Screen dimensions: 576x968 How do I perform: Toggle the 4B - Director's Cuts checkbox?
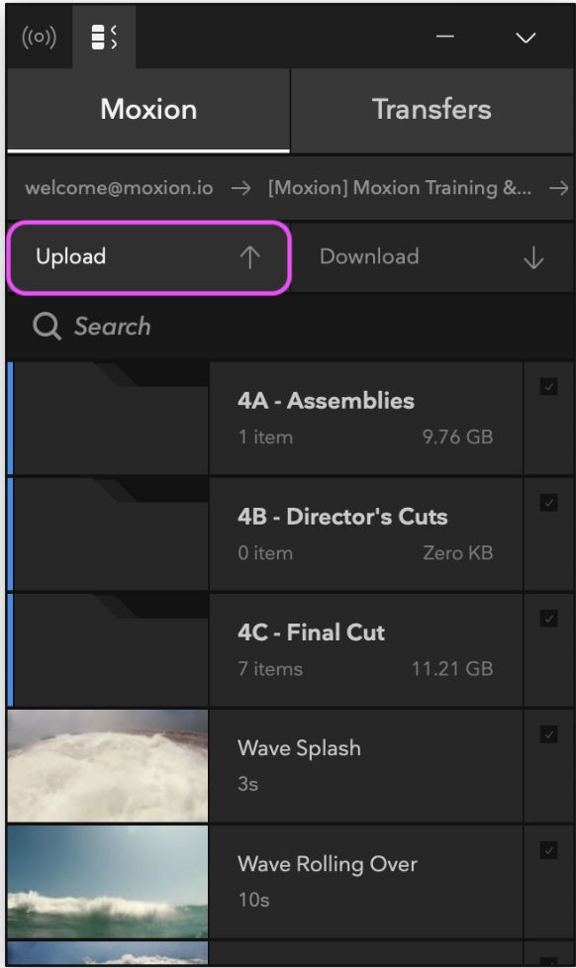[549, 503]
